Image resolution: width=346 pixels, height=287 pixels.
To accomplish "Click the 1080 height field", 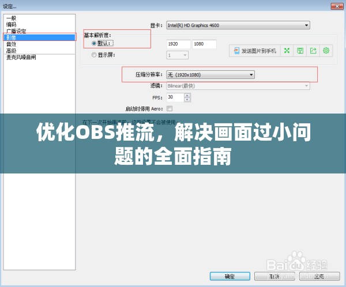I will click(204, 44).
